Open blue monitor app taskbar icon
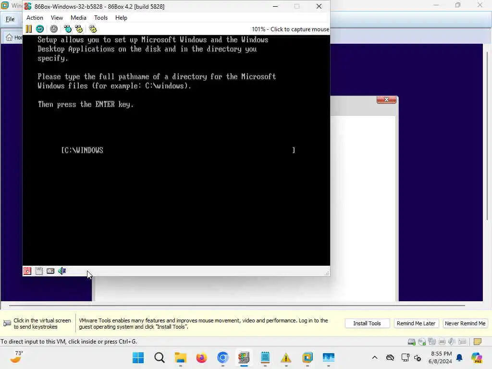Image resolution: width=492 pixels, height=369 pixels. (329, 357)
